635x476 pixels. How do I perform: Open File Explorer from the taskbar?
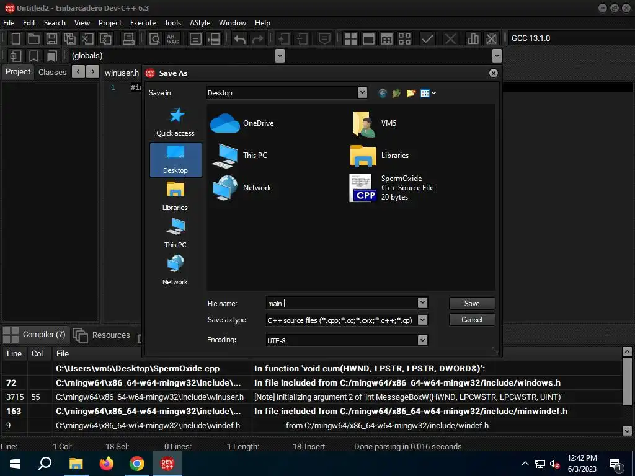coord(76,464)
